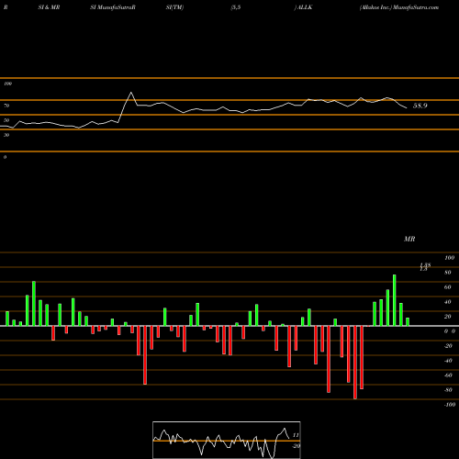Click the 'MR' panel title

click(409, 239)
